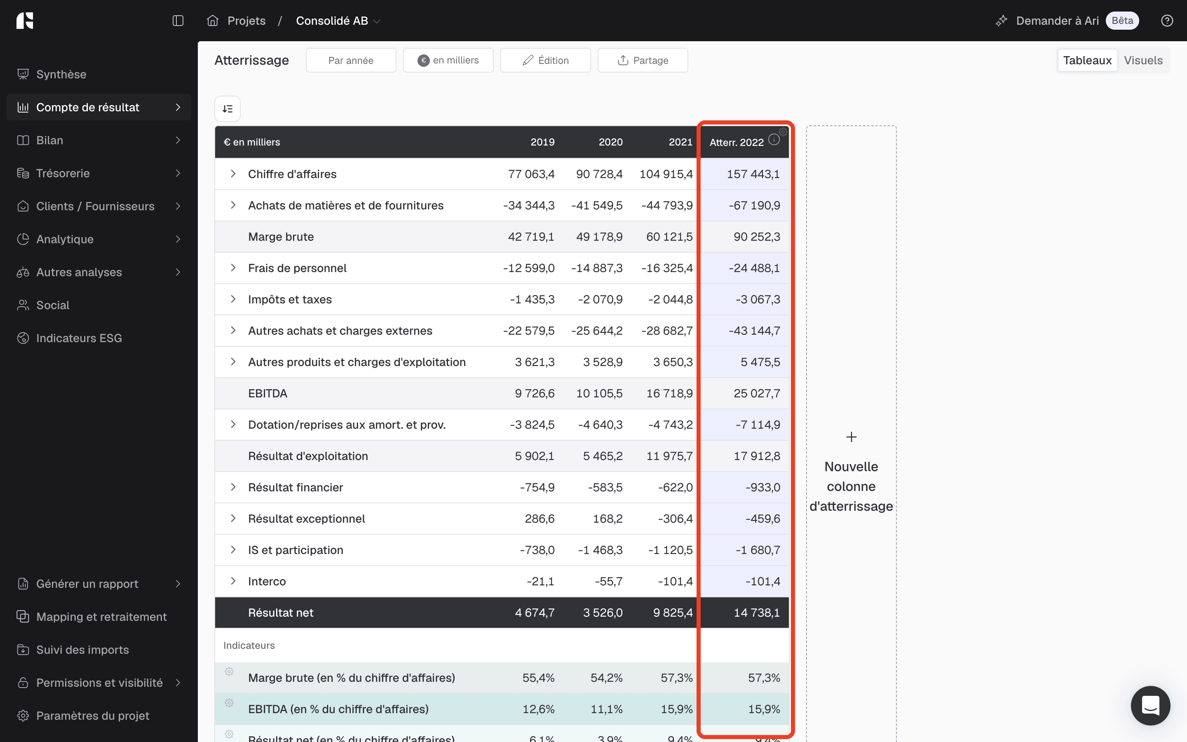Expand the Interco row
This screenshot has width=1187, height=742.
coord(233,581)
